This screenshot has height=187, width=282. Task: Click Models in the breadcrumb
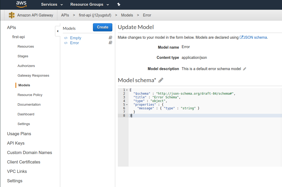127,15
